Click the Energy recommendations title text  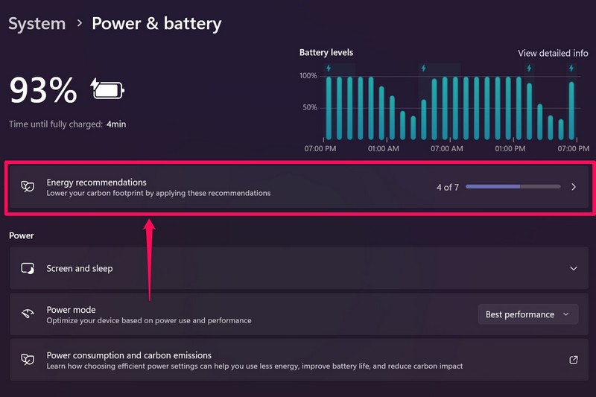[x=96, y=182]
